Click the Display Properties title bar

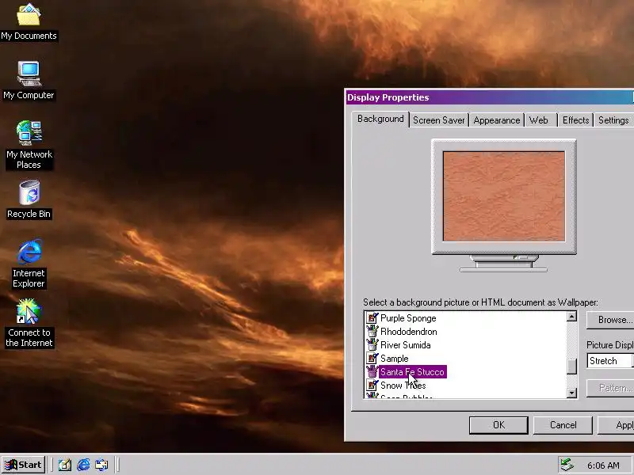point(489,97)
